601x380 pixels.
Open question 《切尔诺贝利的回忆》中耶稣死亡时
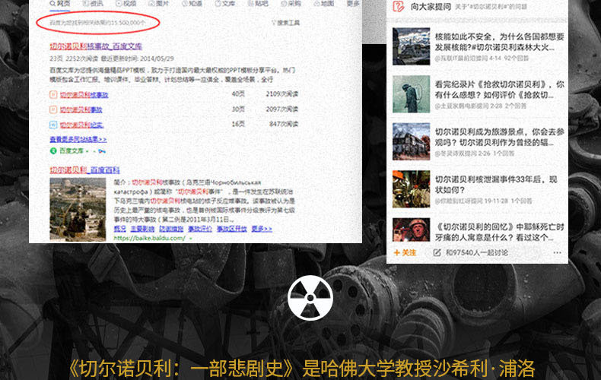click(499, 232)
